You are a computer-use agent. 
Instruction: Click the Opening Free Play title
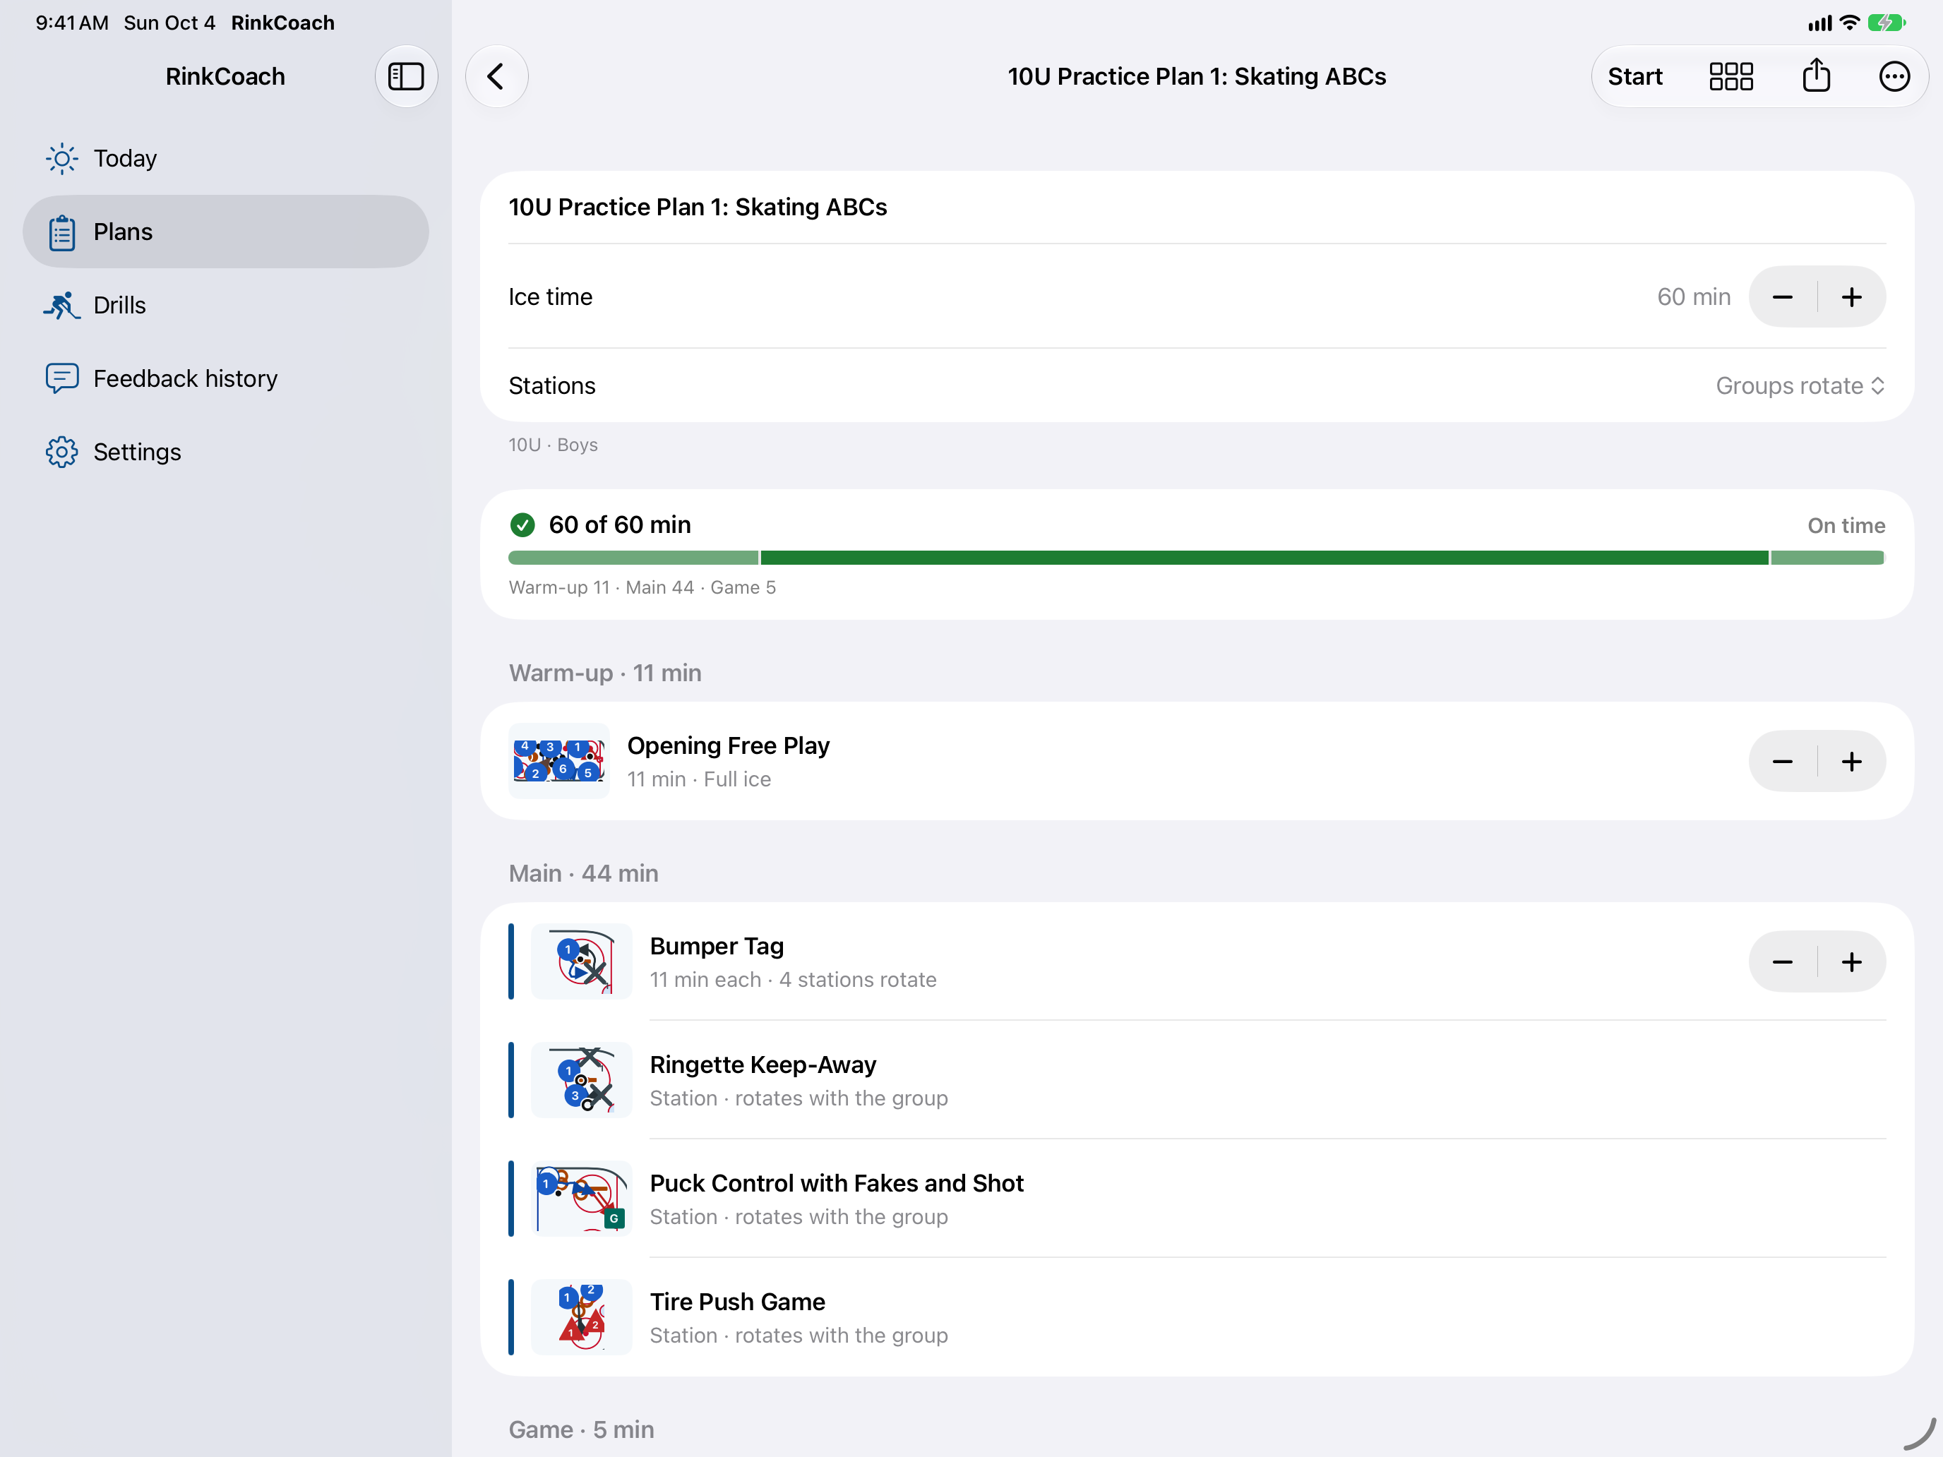pyautogui.click(x=728, y=745)
